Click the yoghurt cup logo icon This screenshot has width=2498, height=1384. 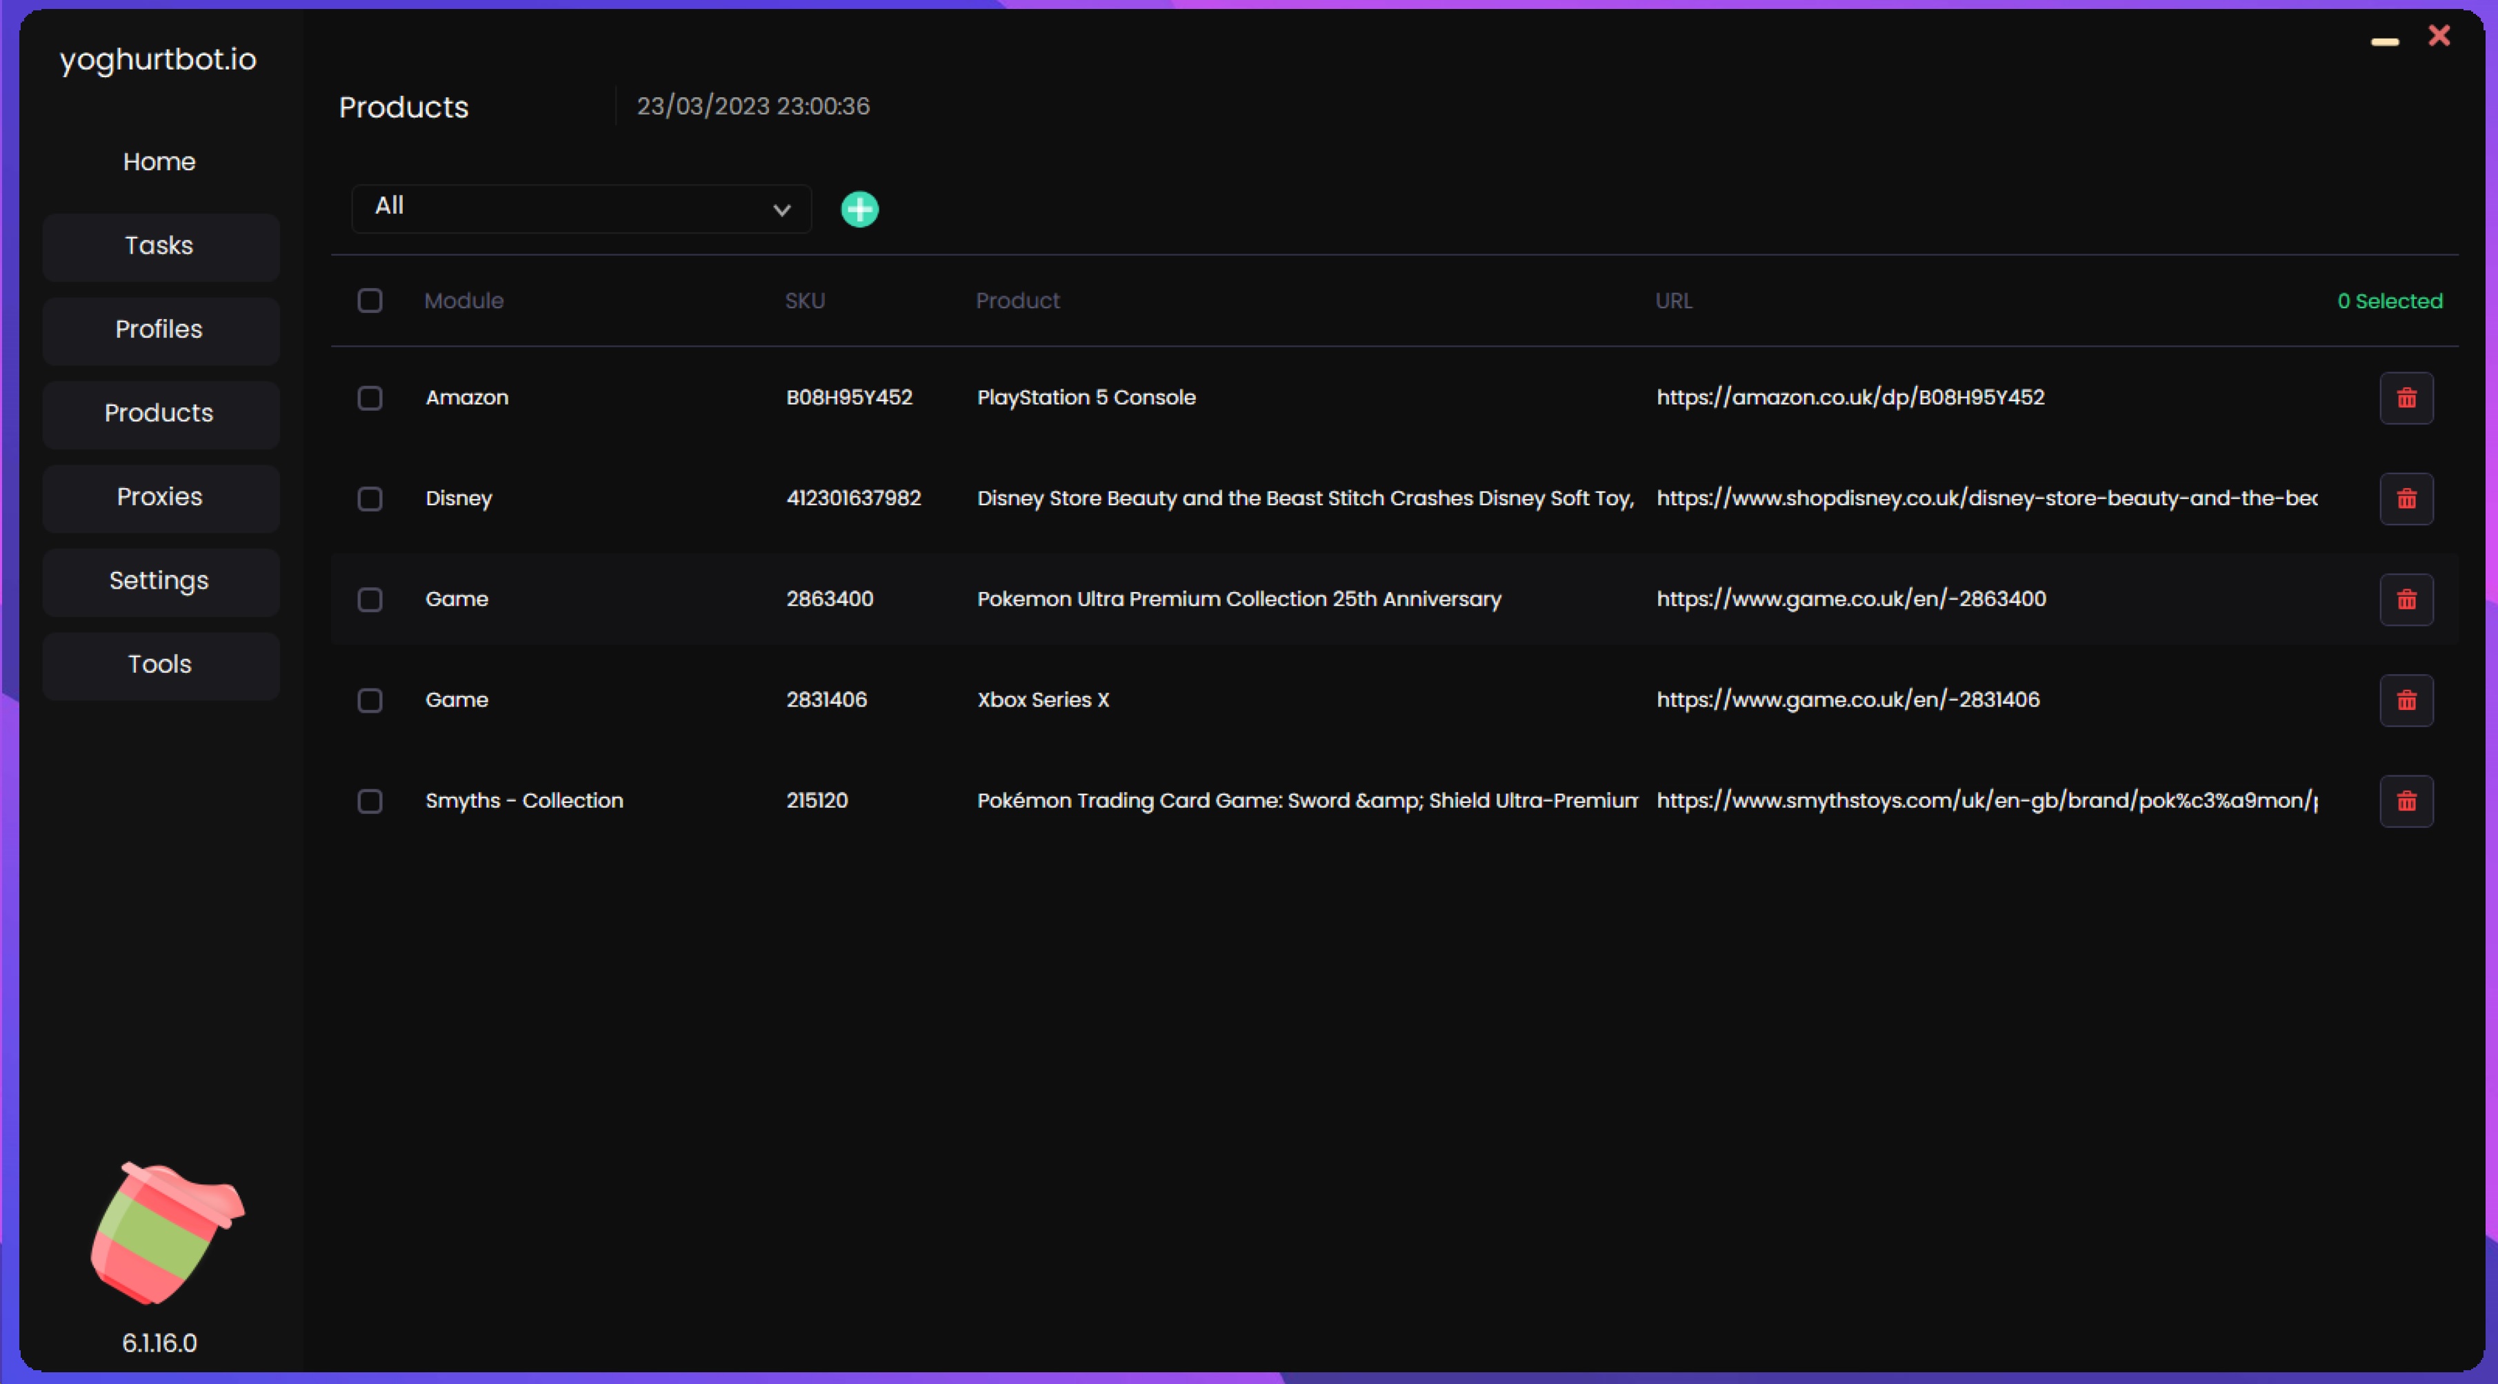pos(167,1233)
